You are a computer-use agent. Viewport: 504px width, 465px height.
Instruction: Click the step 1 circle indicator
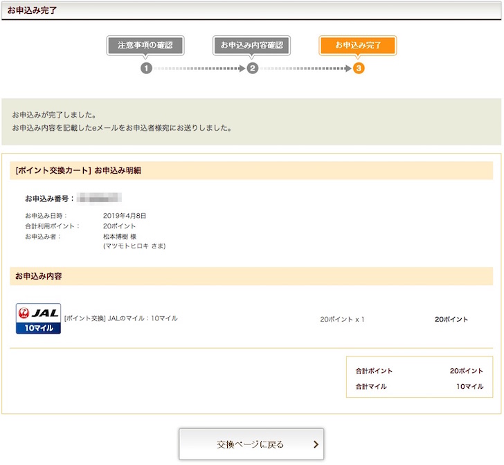pyautogui.click(x=146, y=68)
